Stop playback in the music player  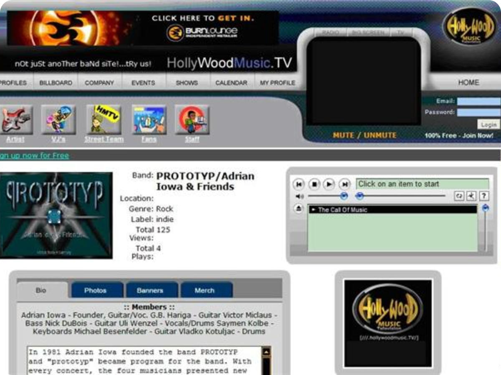click(314, 184)
